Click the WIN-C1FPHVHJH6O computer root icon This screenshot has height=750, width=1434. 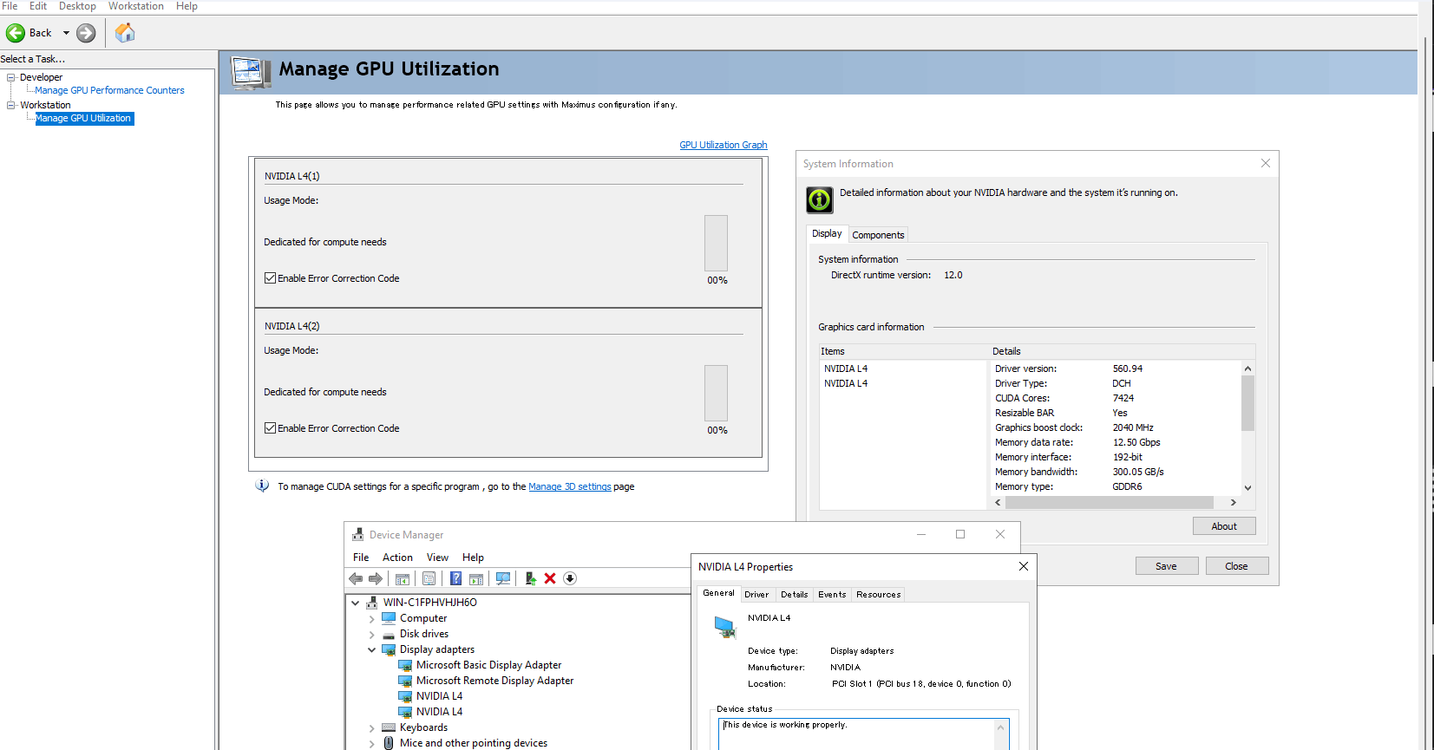tap(372, 603)
